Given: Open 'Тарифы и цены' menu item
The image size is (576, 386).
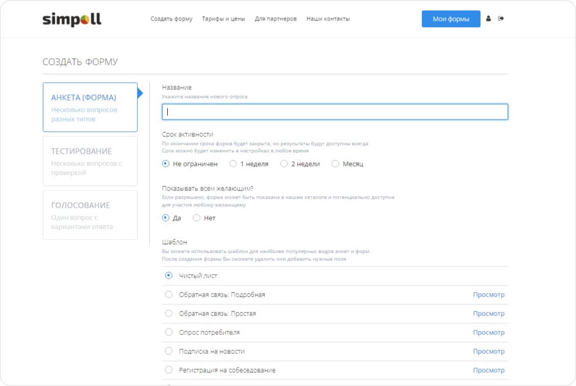Looking at the screenshot, I should tap(223, 19).
